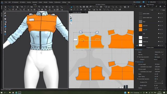Collapse the Selected Line section

coord(136,62)
